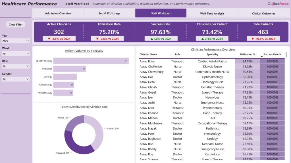Click the green up arrow under Success Rate

coord(147,39)
